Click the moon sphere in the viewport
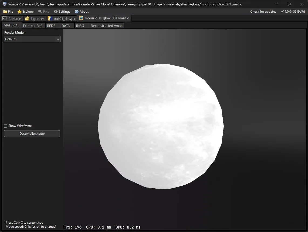 [161, 126]
